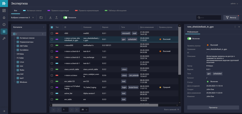Image resolution: width=242 pixels, height=114 pixels.
Task: Select the Информация tab in details
Action: coord(193,32)
